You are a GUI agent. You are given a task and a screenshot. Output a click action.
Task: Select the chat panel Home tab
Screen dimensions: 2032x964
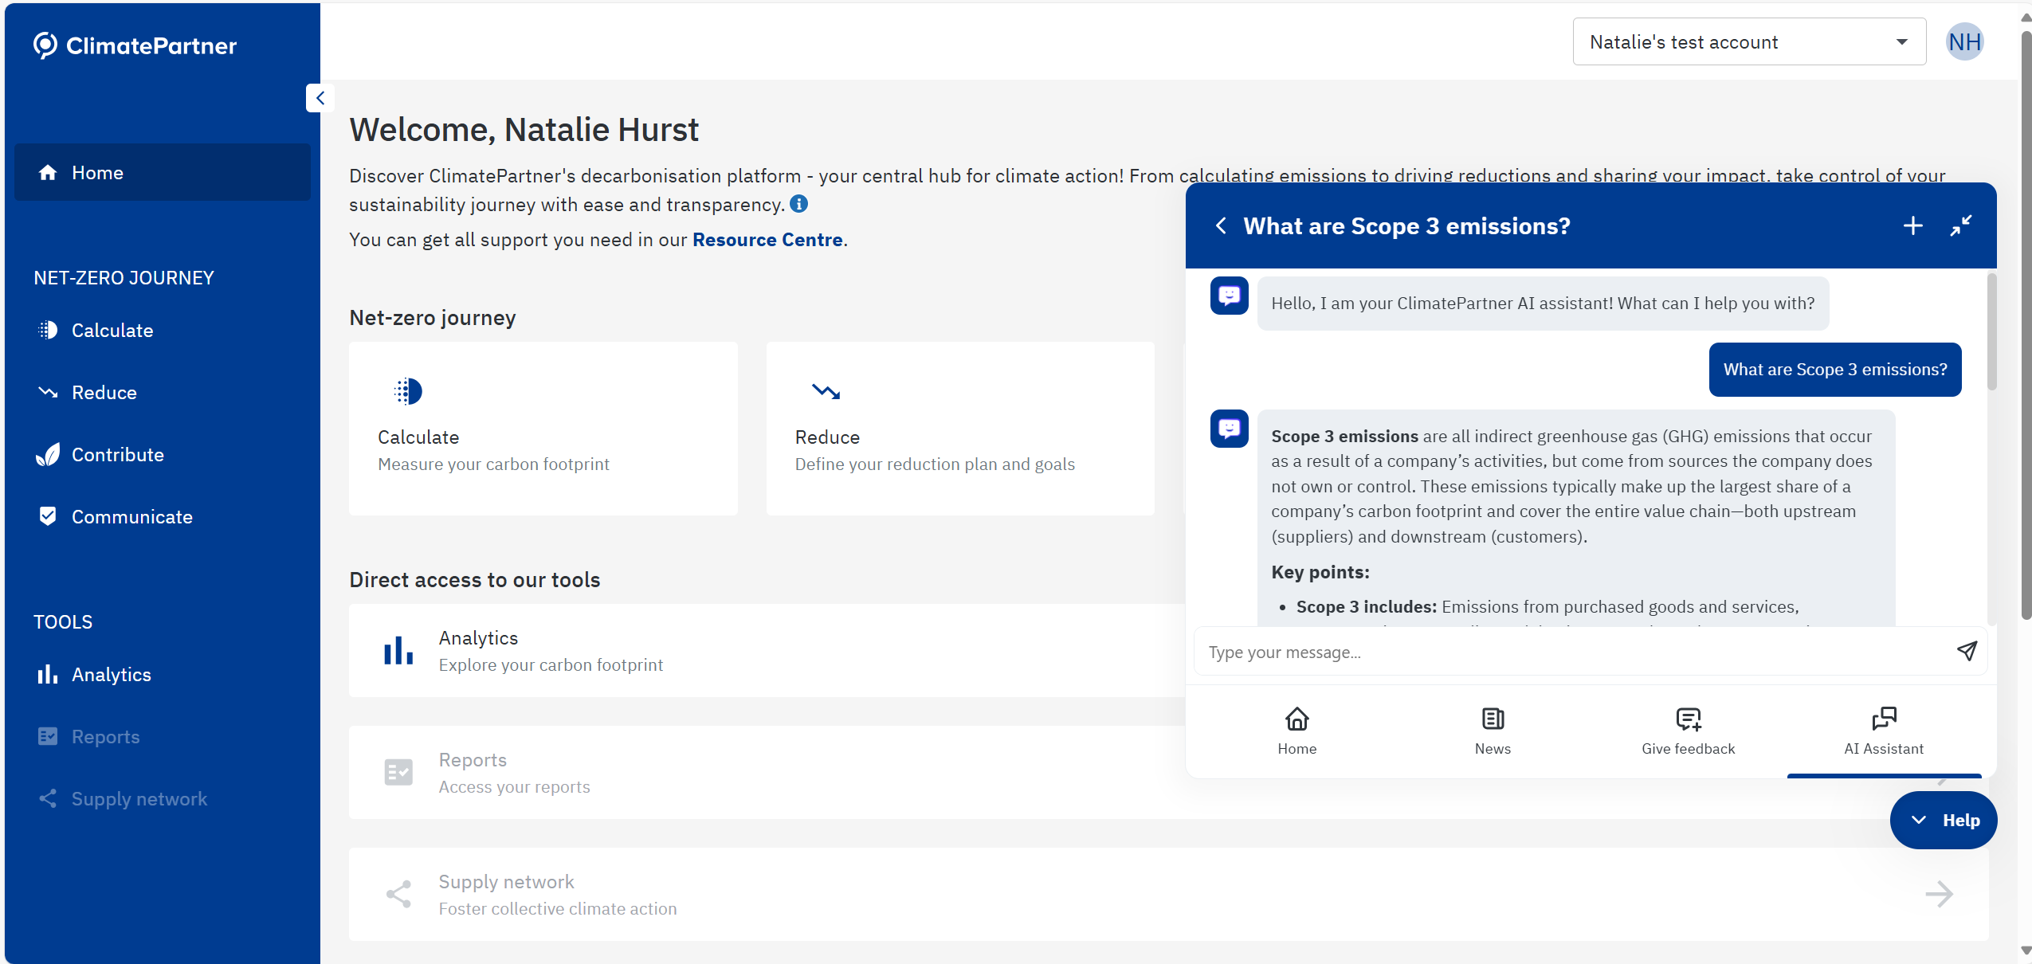tap(1296, 730)
